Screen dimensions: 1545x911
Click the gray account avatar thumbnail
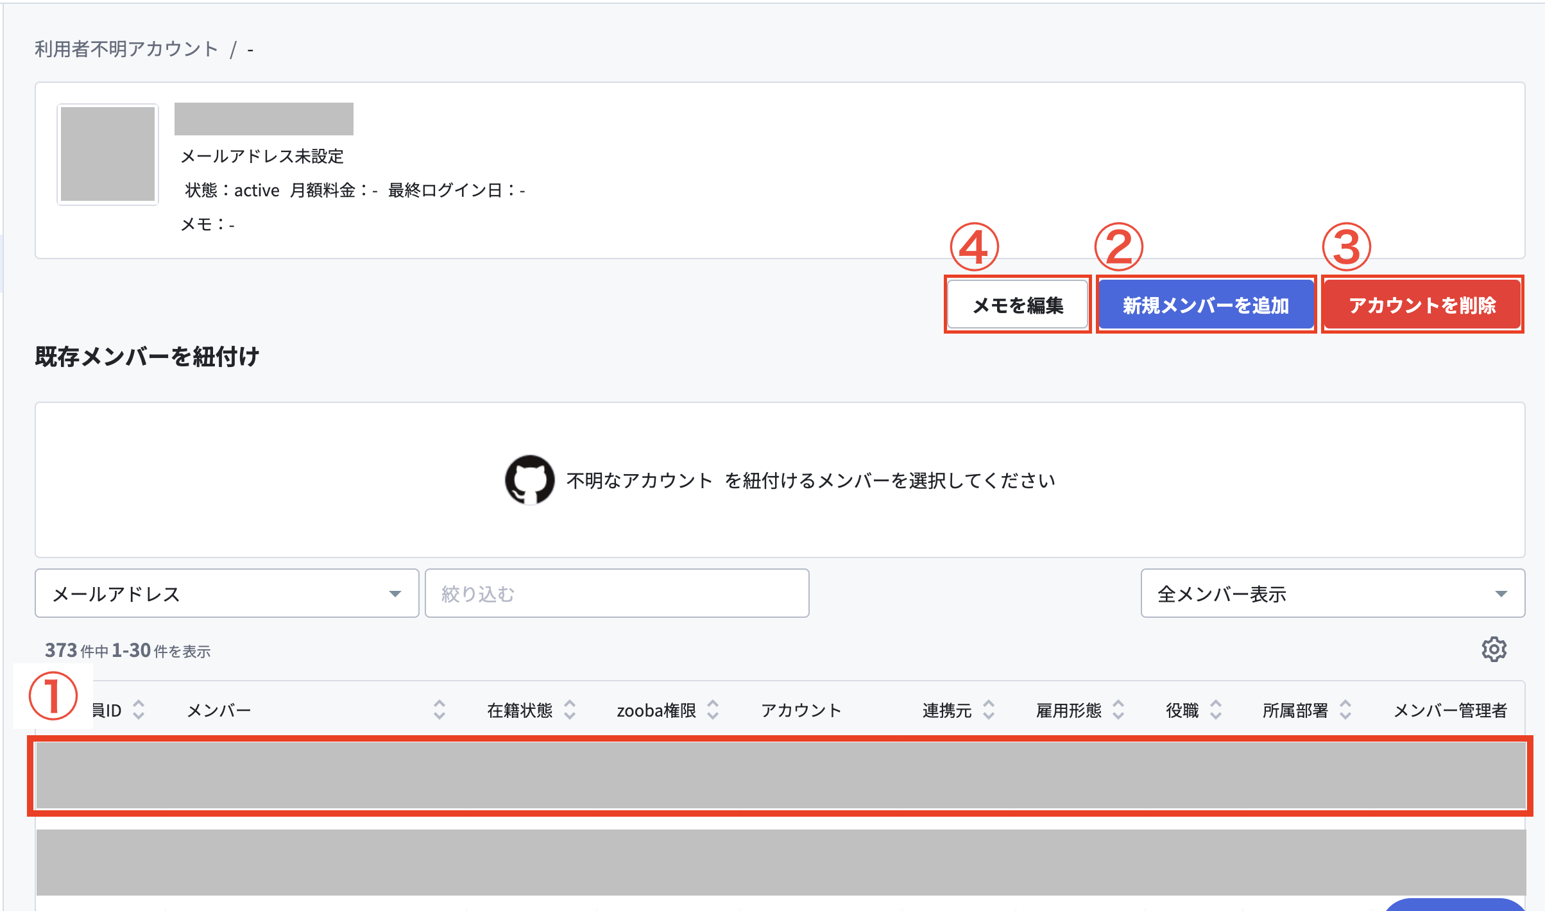pos(108,154)
